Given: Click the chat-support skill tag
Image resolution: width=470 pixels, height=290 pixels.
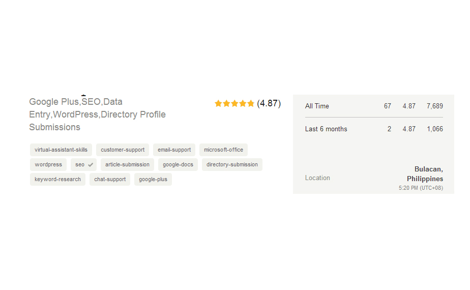Looking at the screenshot, I should click(x=110, y=180).
